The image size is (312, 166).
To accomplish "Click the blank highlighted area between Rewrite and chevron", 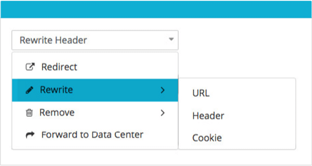I will coord(117,90).
